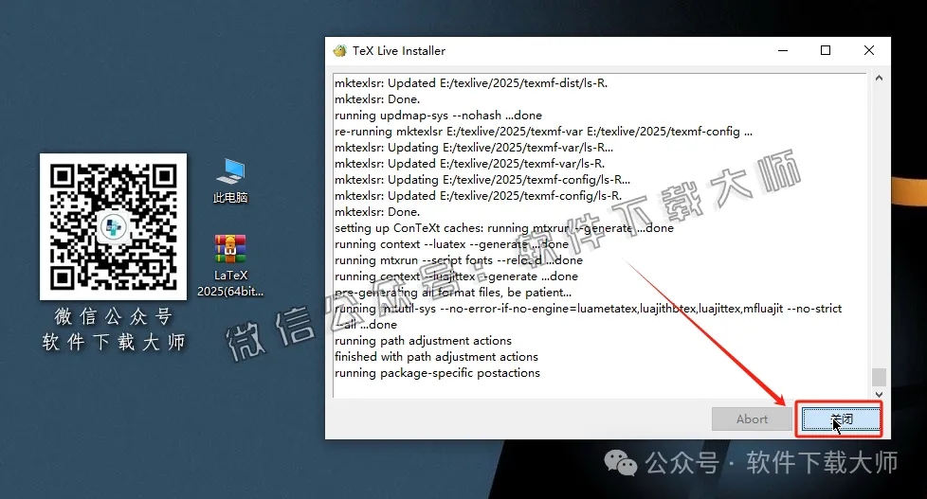Click the "TeX Live Installer" title text

(x=399, y=50)
